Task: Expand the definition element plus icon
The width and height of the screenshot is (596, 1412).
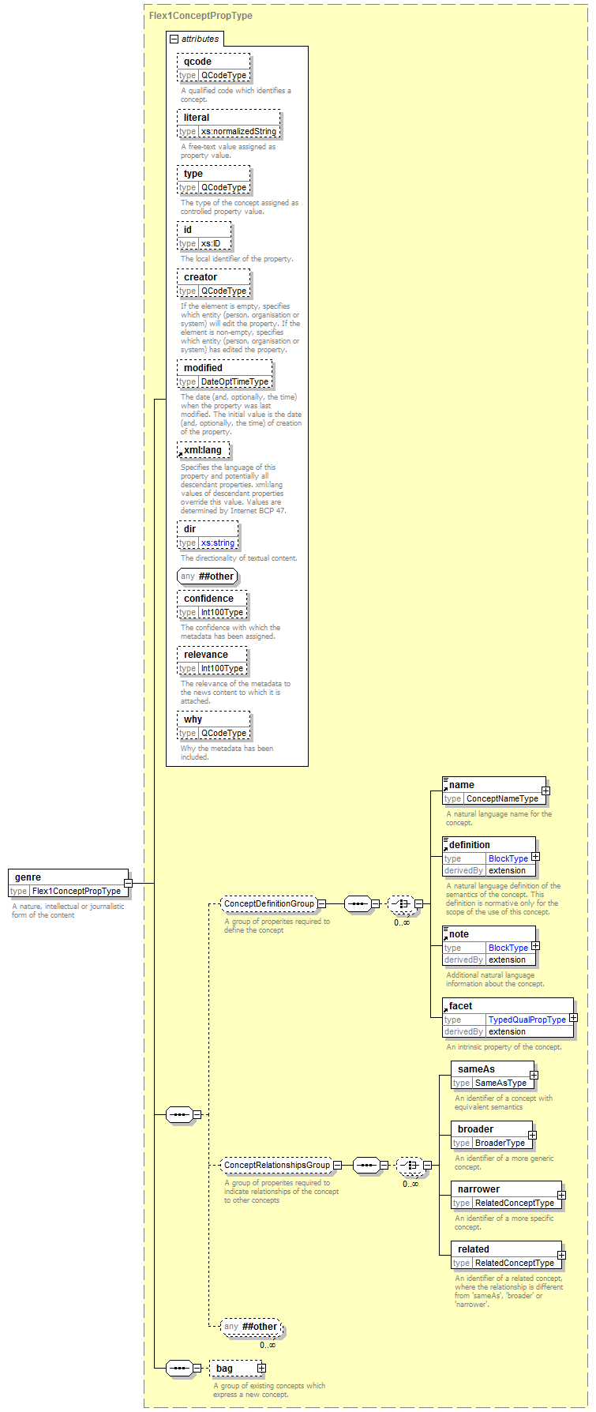Action: click(535, 857)
